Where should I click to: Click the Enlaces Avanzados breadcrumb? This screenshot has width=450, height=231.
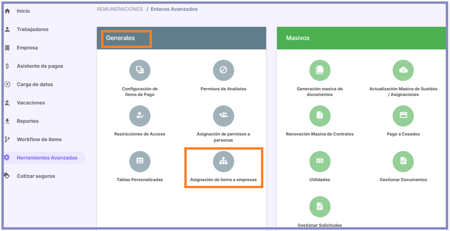174,9
